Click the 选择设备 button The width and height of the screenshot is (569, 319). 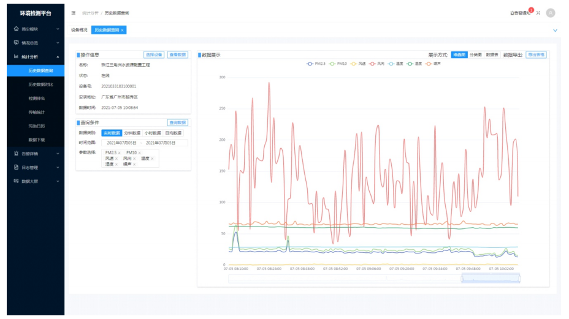click(x=154, y=54)
